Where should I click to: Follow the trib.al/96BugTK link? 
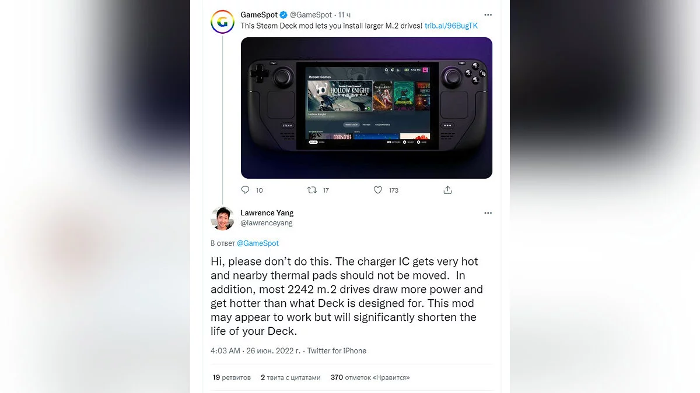(x=452, y=26)
